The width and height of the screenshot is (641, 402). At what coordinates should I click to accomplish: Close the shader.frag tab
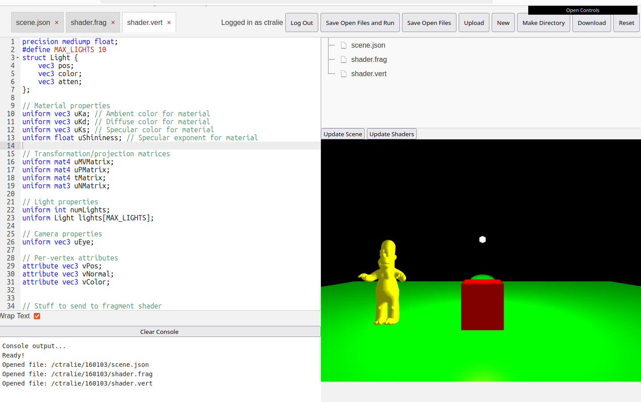113,23
